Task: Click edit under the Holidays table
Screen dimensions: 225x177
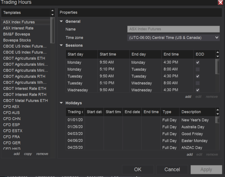Action: coord(199,154)
